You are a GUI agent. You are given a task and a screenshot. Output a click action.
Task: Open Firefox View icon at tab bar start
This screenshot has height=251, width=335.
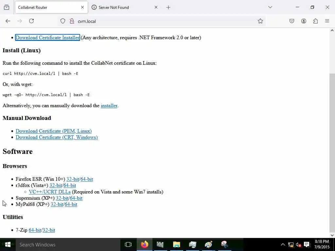tap(7, 7)
